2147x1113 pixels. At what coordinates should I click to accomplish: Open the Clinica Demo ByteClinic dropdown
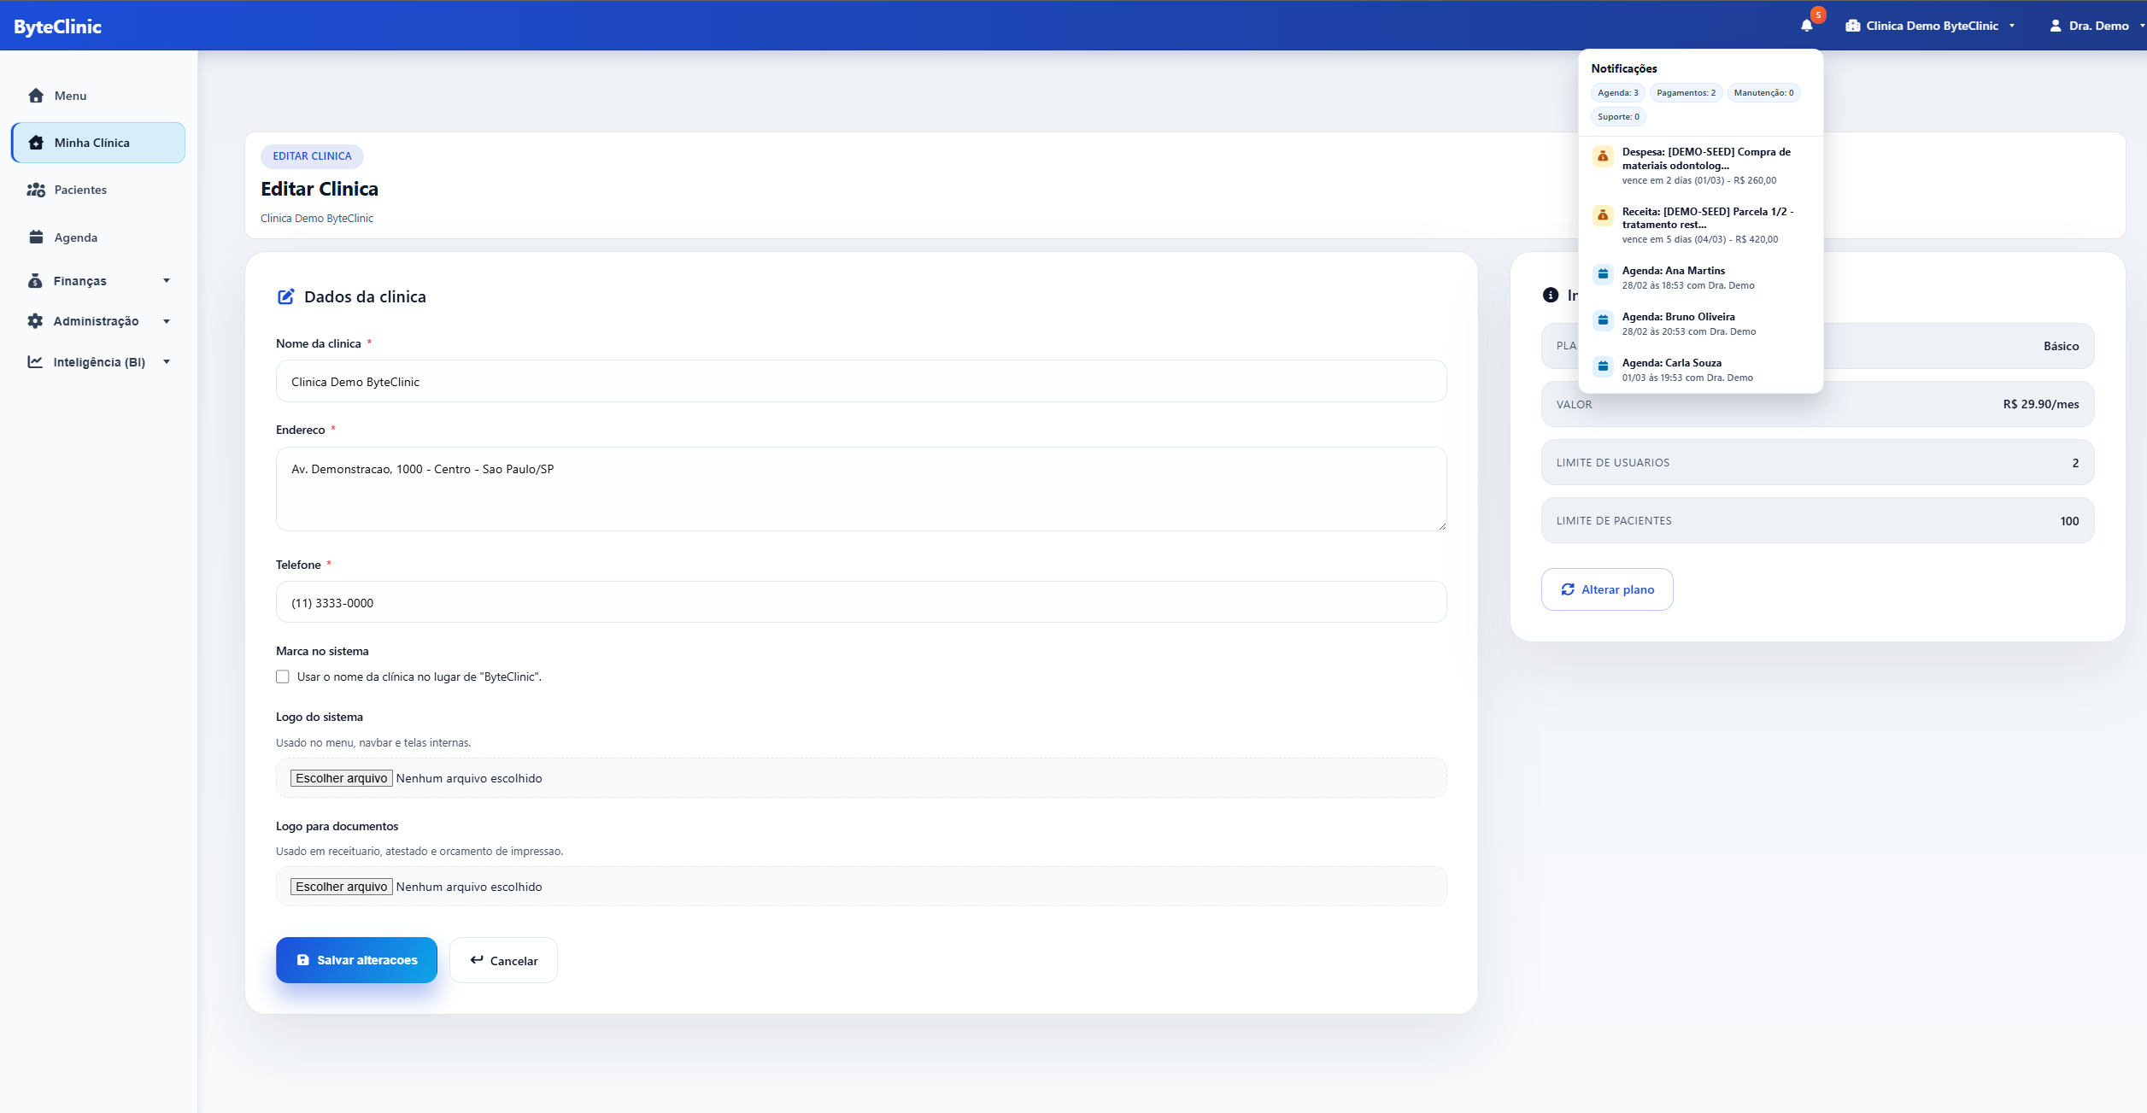click(1931, 26)
